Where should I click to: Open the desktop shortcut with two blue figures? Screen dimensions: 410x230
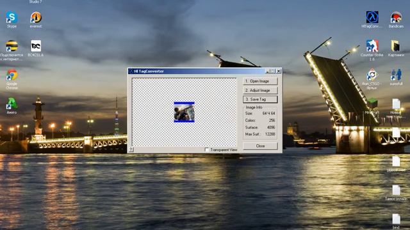[x=396, y=75]
